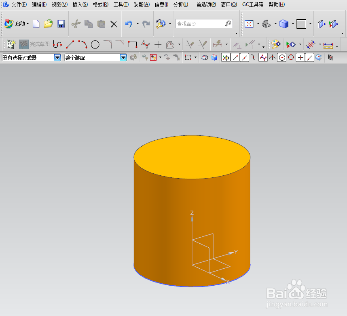This screenshot has height=316, width=347.
Task: Expand the orient view dropdown arrow
Action: coord(275,24)
